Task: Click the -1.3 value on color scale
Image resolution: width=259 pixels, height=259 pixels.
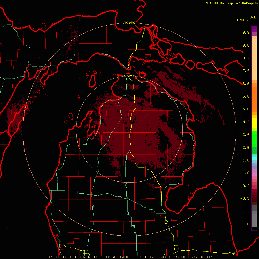Action: pos(245,211)
